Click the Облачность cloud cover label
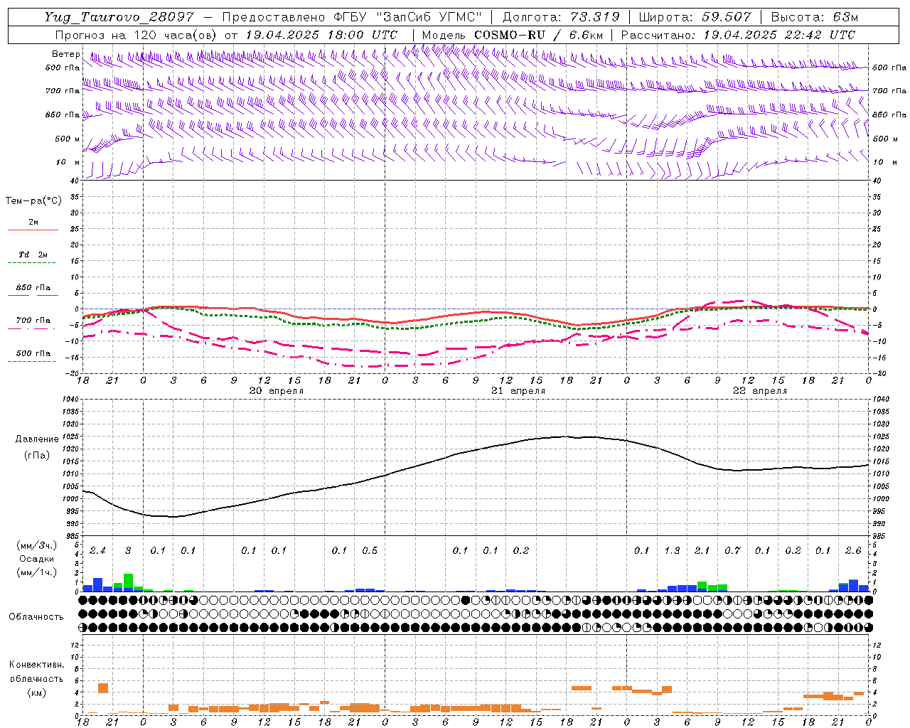Image resolution: width=910 pixels, height=728 pixels. click(x=36, y=617)
